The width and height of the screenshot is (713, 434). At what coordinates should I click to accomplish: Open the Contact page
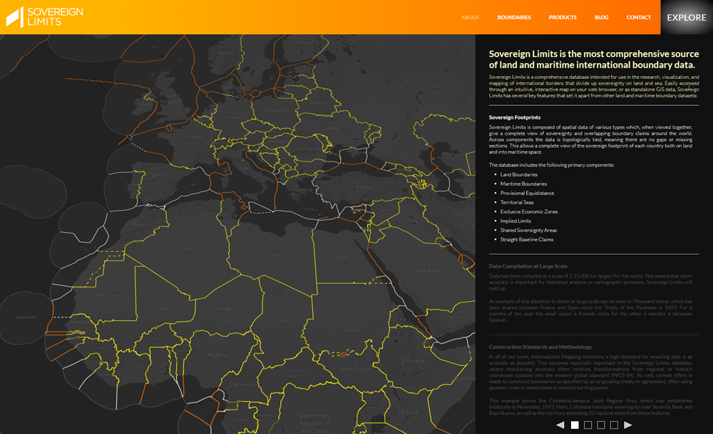pyautogui.click(x=638, y=17)
